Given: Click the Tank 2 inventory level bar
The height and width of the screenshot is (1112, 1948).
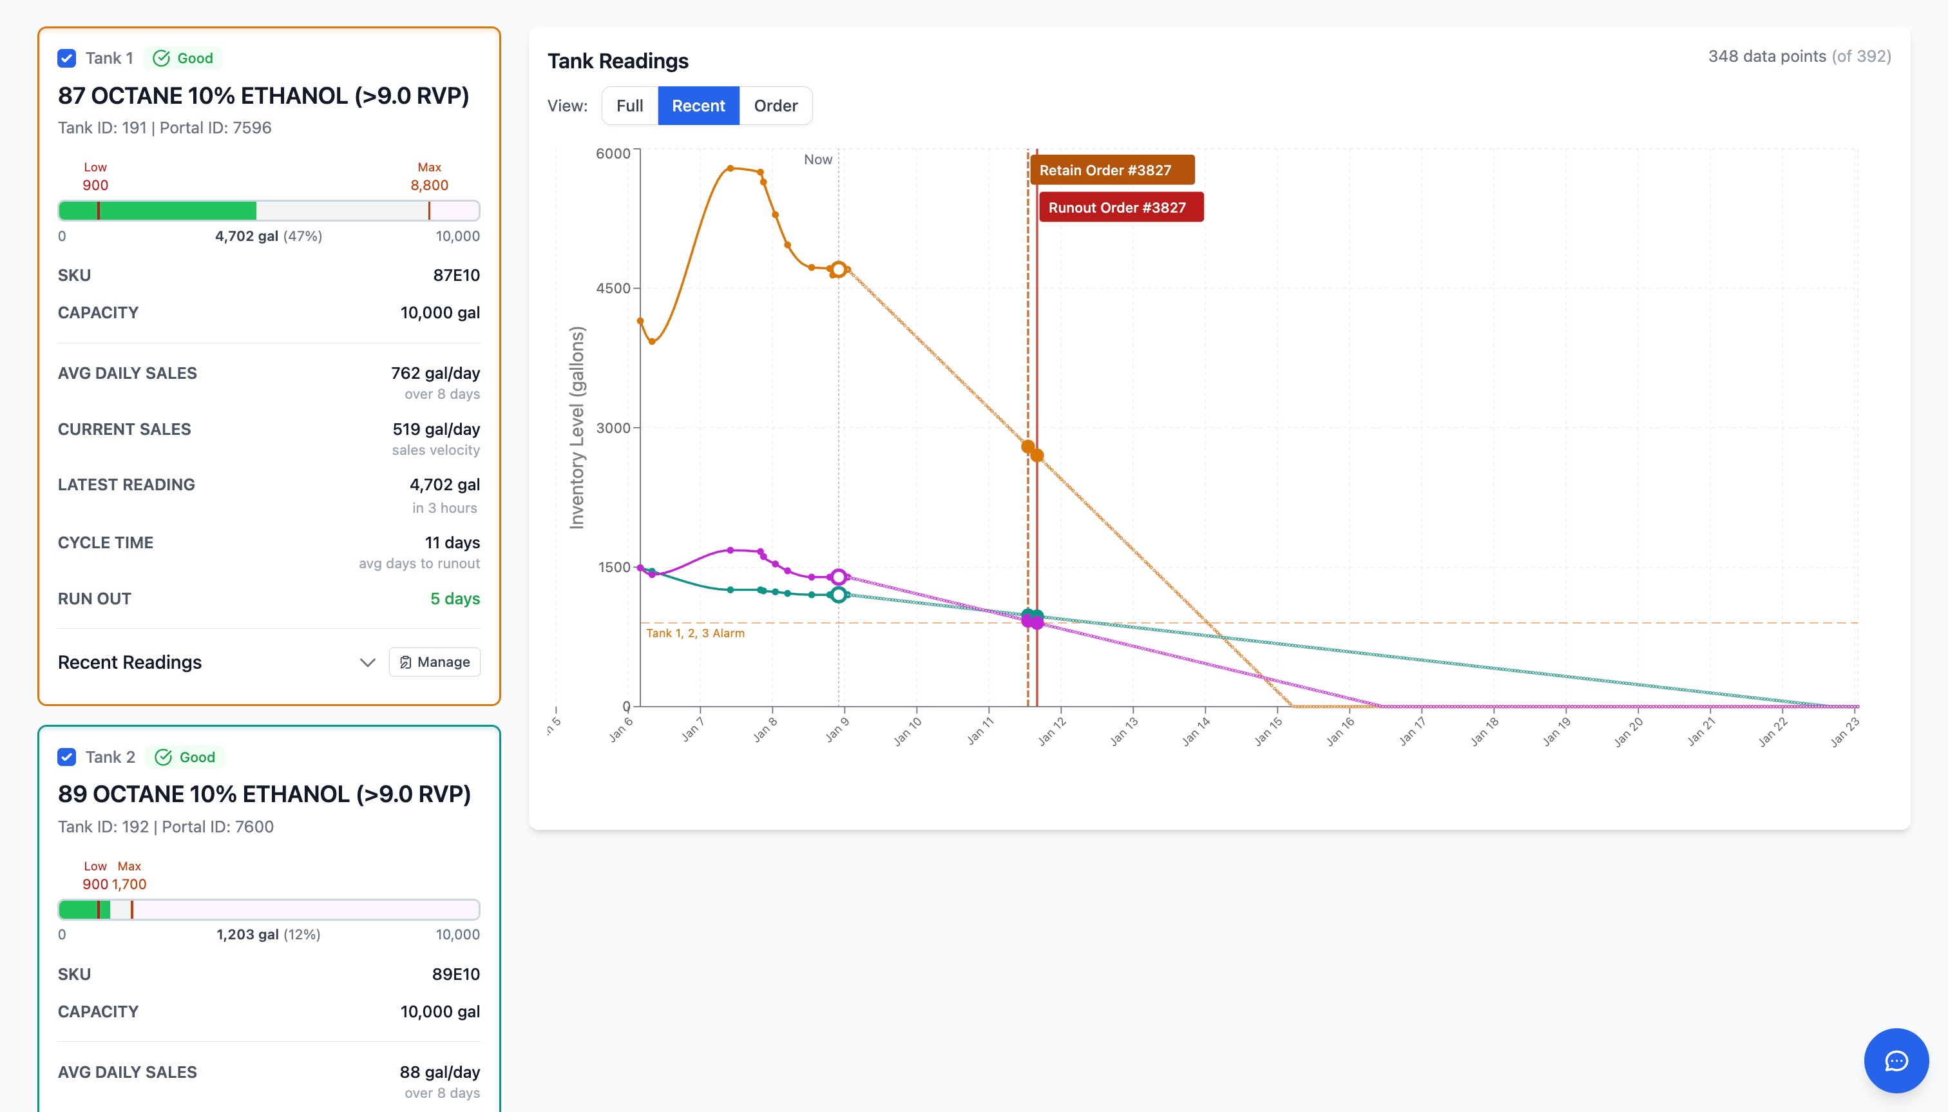Looking at the screenshot, I should tap(269, 910).
